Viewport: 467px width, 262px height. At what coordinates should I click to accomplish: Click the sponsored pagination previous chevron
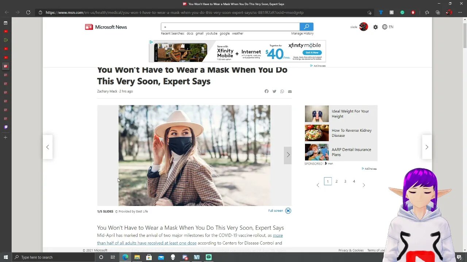[x=318, y=185]
